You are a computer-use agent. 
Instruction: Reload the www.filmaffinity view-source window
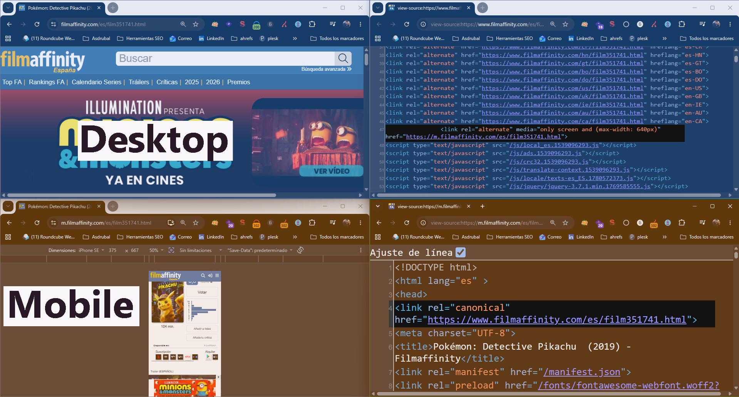tap(407, 24)
